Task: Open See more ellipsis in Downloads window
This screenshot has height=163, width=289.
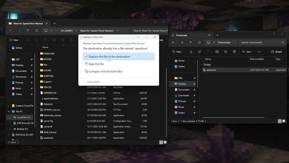Action: click(x=259, y=52)
